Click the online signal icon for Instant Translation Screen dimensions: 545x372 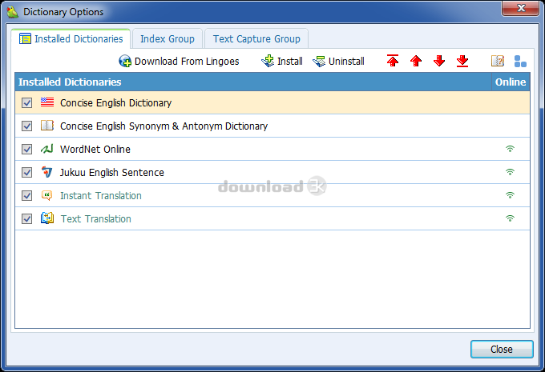pos(510,195)
